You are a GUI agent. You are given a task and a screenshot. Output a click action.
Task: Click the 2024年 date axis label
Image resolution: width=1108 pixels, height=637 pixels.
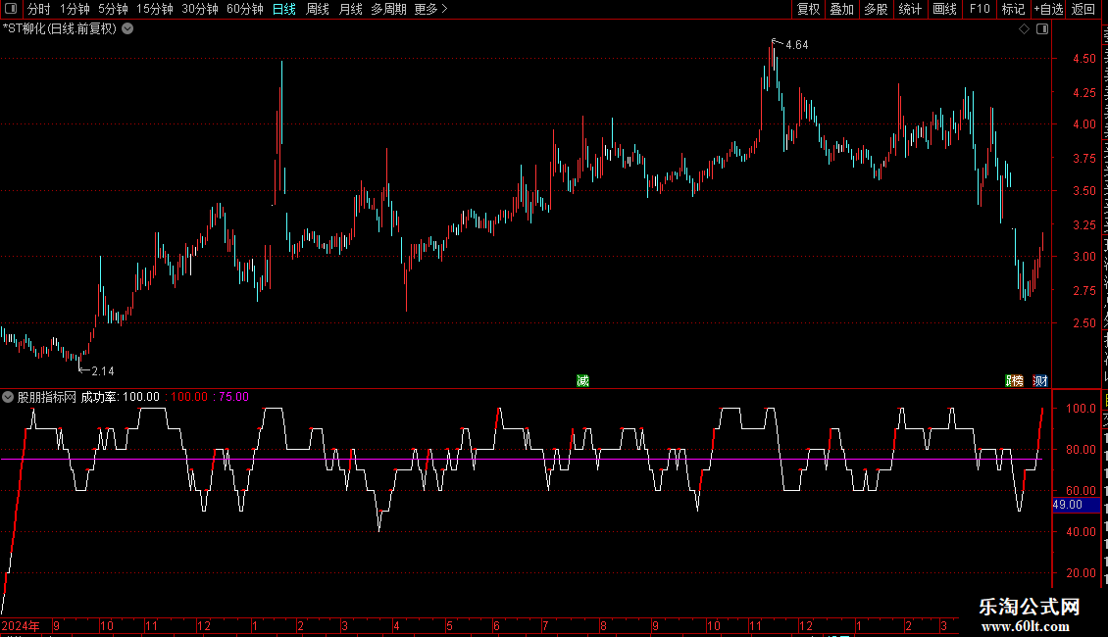21,626
